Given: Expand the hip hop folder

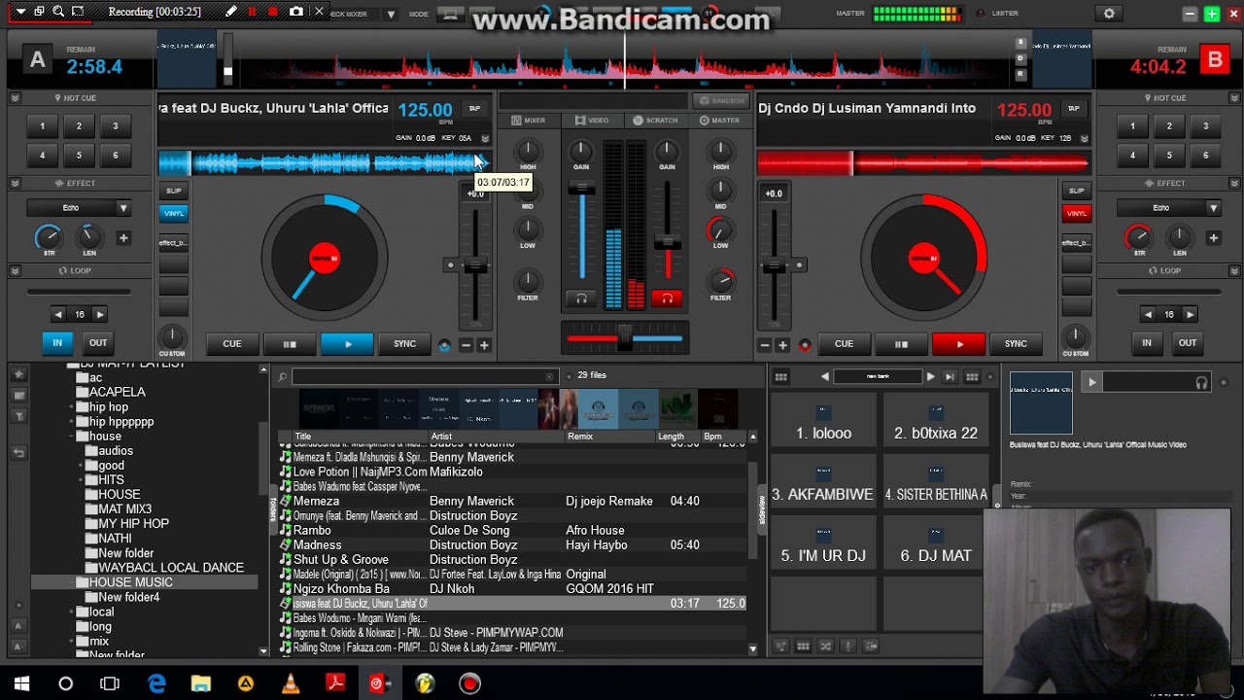Looking at the screenshot, I should [x=73, y=407].
